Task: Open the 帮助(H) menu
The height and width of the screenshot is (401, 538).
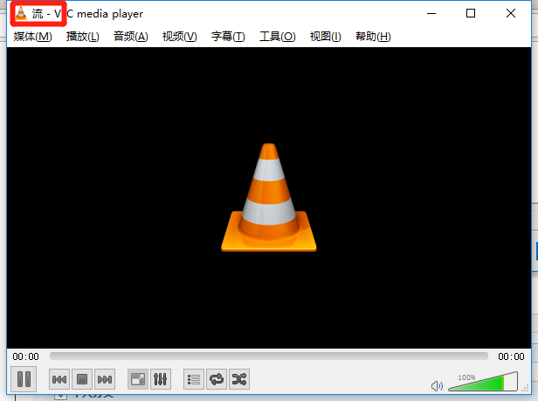Action: pyautogui.click(x=373, y=37)
